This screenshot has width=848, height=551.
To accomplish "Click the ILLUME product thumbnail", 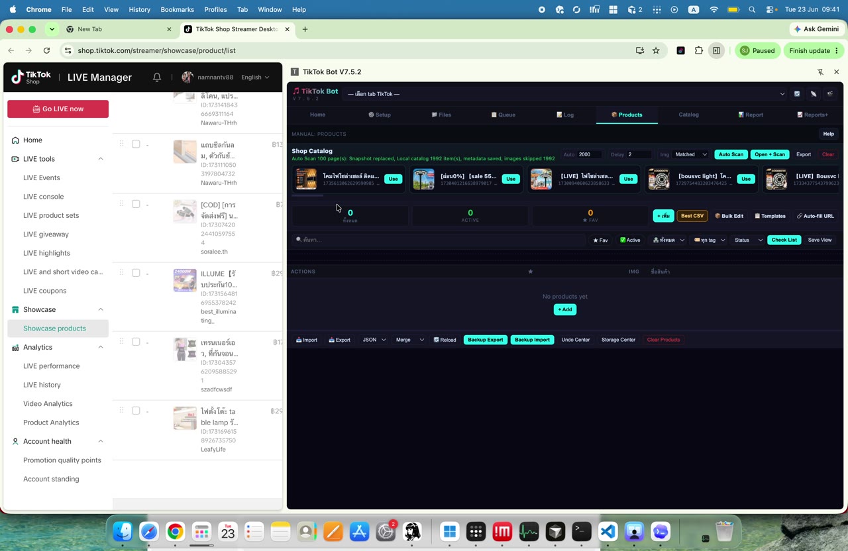I will click(185, 280).
